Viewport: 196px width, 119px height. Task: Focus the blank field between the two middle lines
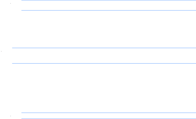coord(104,56)
